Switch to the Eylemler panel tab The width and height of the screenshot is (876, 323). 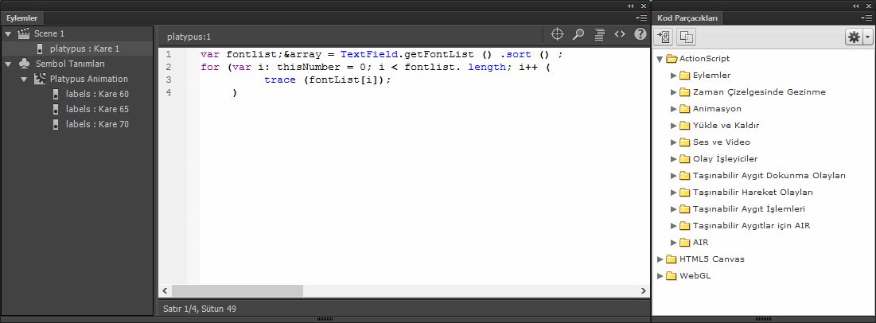[21, 18]
